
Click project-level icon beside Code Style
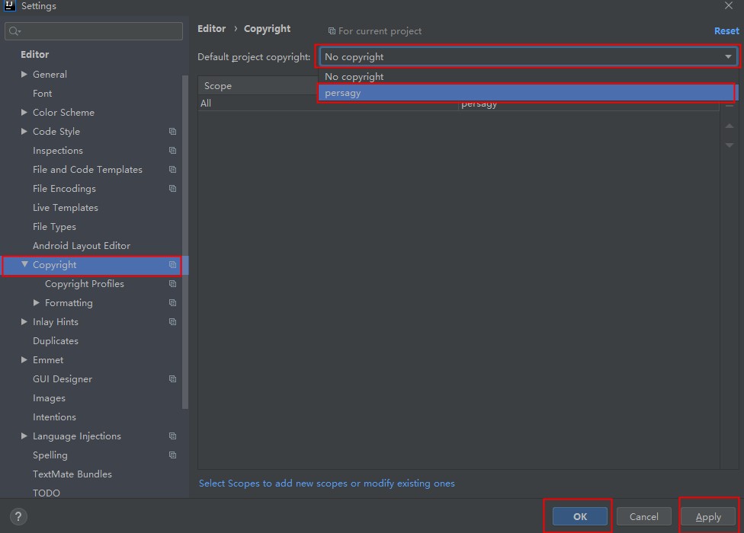tap(172, 132)
